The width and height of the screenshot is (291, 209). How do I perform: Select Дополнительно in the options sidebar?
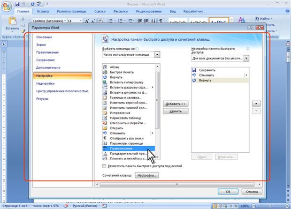click(x=48, y=67)
